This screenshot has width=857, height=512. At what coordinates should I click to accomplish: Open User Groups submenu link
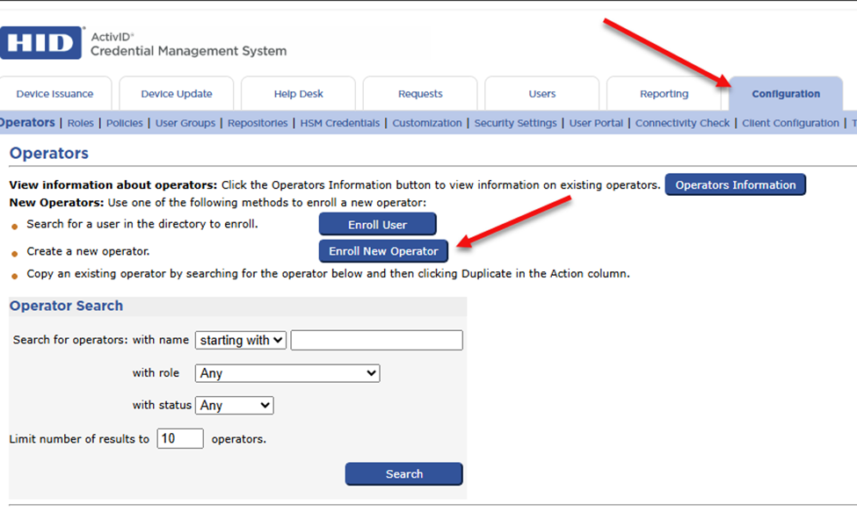tap(185, 123)
